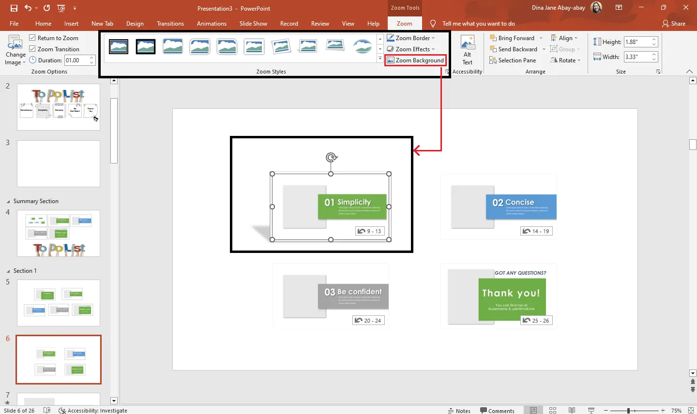697x414 pixels.
Task: Collapse the Summary Section group
Action: coord(8,201)
